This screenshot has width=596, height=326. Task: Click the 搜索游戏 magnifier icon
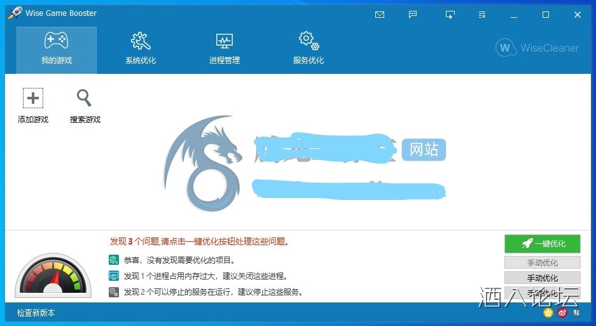[x=84, y=98]
